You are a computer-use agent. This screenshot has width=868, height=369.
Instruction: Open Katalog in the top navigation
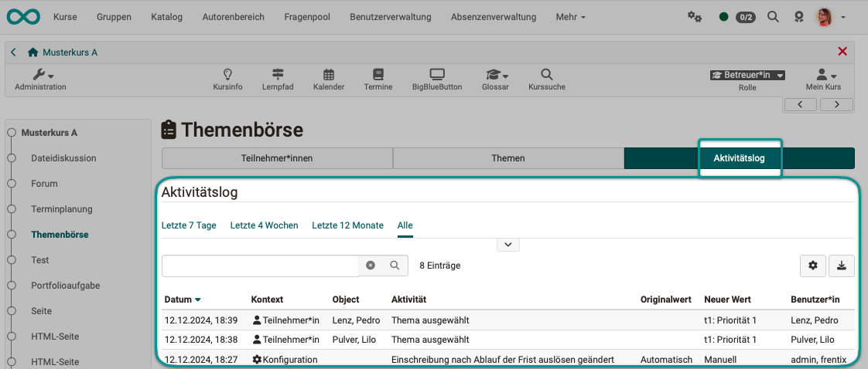point(166,17)
